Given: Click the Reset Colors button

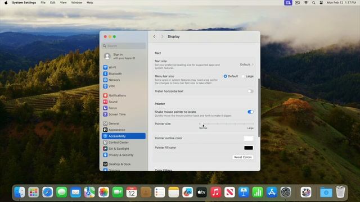Looking at the screenshot, I should tap(243, 157).
